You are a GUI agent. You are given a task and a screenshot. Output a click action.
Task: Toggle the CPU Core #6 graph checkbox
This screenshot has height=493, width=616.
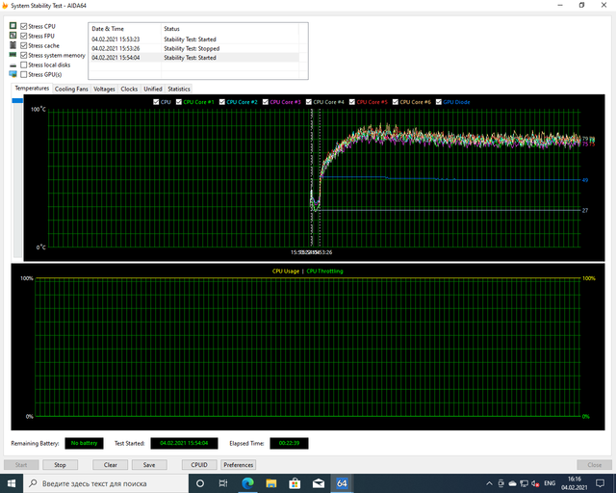396,102
